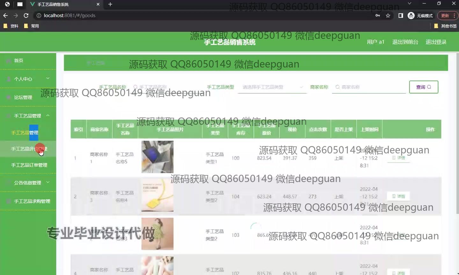Screen dimensions: 459x275
Task: Reload the localhost page
Action: [26, 16]
